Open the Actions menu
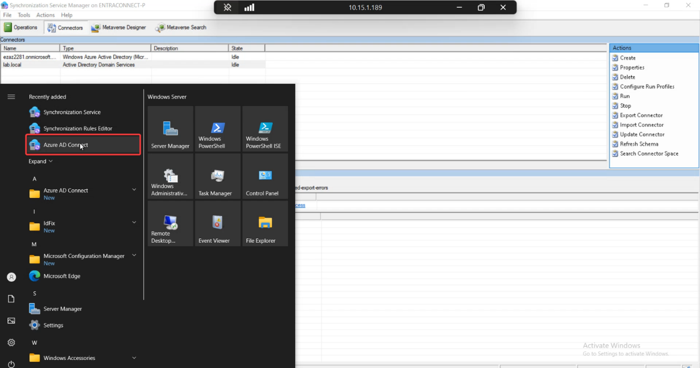Viewport: 700px width, 368px height. pos(45,15)
